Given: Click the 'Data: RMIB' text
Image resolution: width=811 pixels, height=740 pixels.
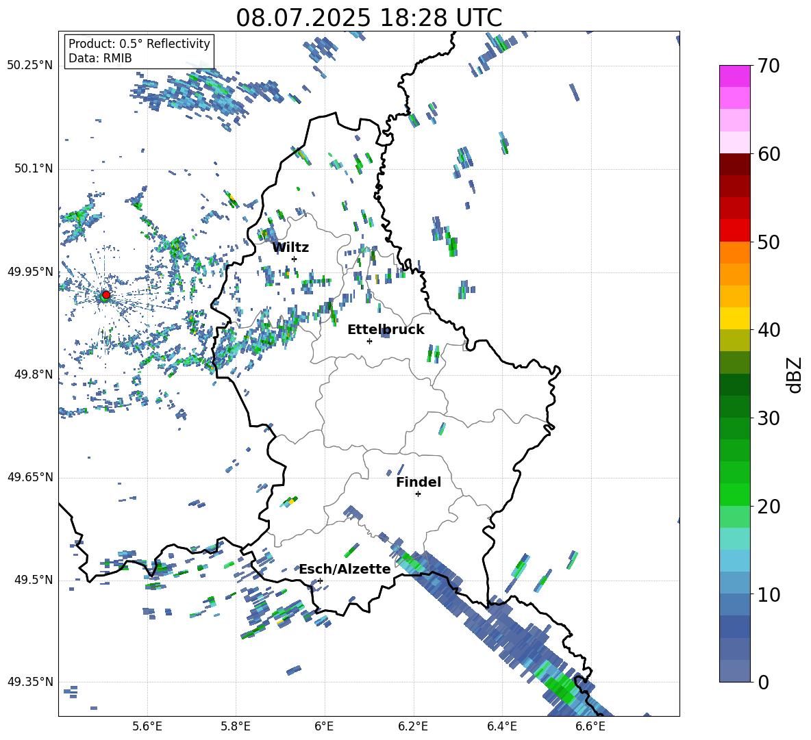Looking at the screenshot, I should tap(100, 58).
